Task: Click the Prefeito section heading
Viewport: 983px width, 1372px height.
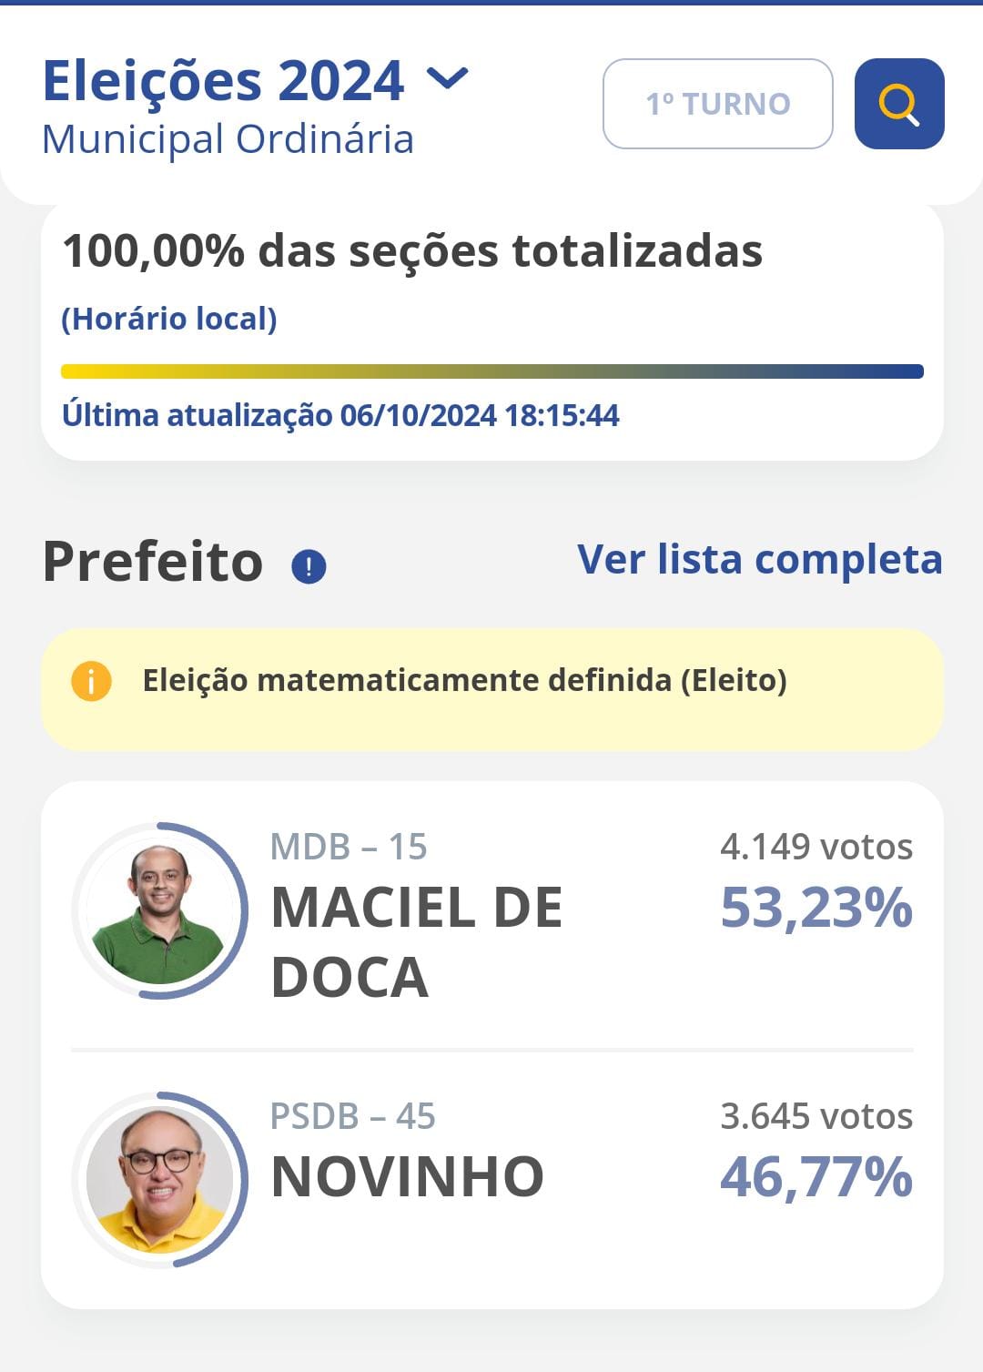Action: click(x=153, y=561)
